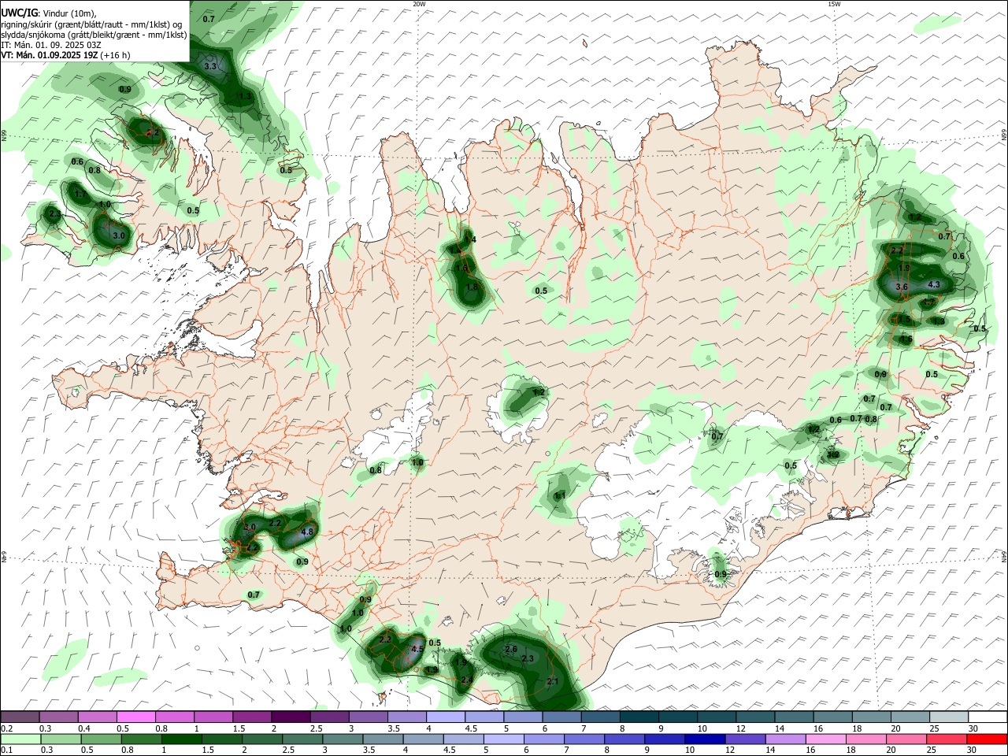Image resolution: width=1008 pixels, height=756 pixels.
Task: Select the dusty purple 0.2 swatch, upper legend
Action: pyautogui.click(x=19, y=717)
